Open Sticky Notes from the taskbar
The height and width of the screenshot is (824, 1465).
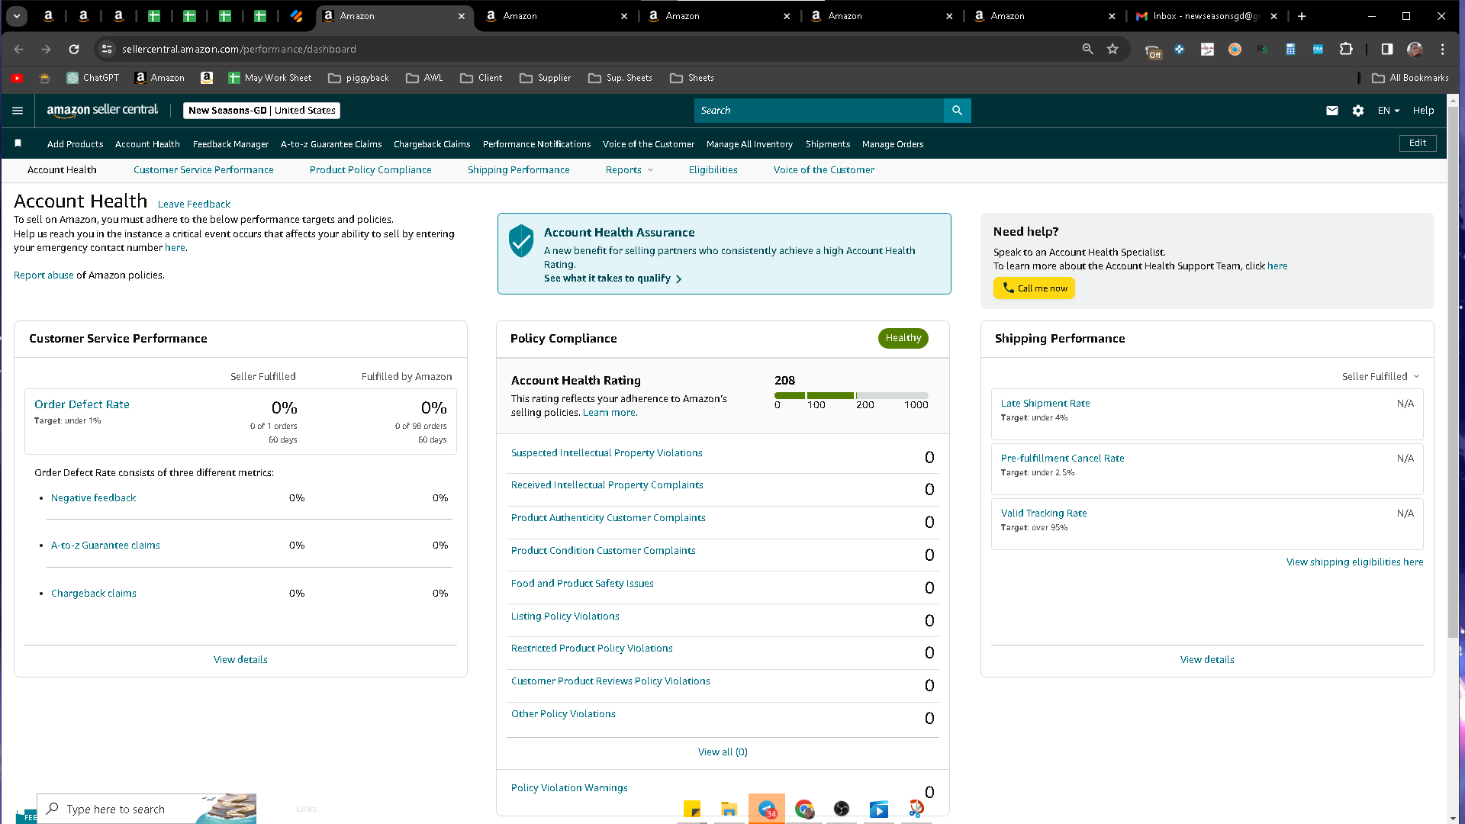coord(692,810)
